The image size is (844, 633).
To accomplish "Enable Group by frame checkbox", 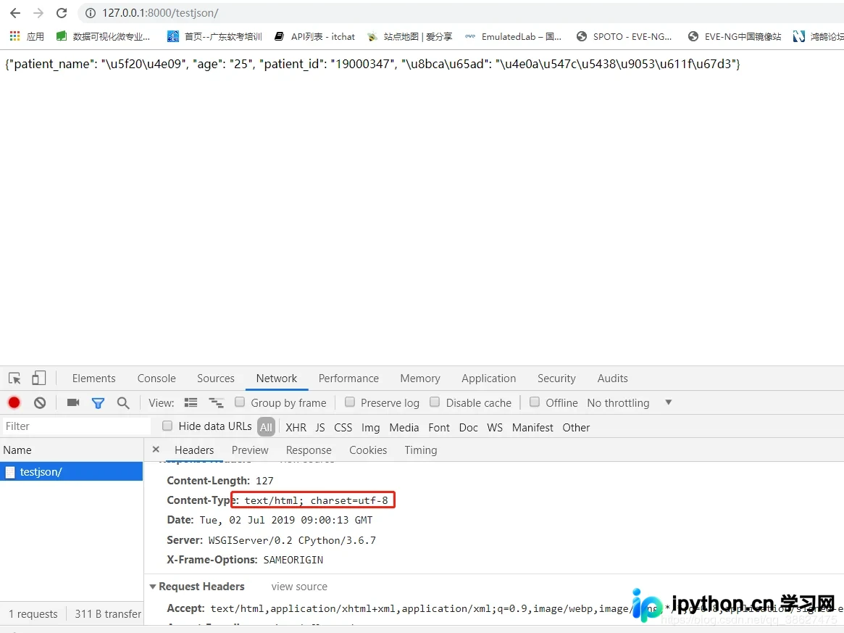I will click(240, 402).
